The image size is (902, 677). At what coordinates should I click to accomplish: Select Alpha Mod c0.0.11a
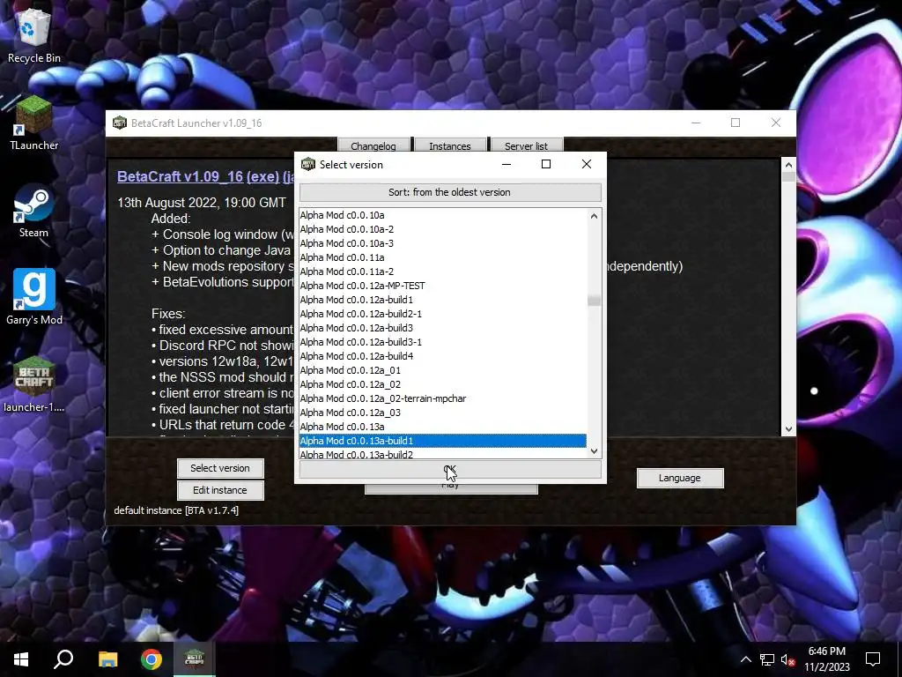[x=443, y=257]
